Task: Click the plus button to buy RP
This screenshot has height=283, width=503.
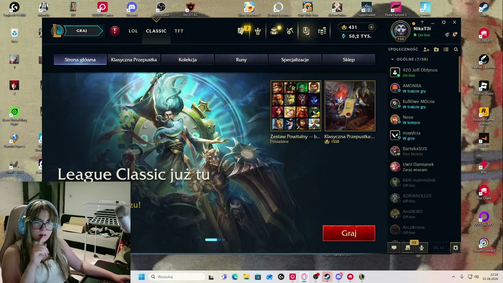Action: 371,27
